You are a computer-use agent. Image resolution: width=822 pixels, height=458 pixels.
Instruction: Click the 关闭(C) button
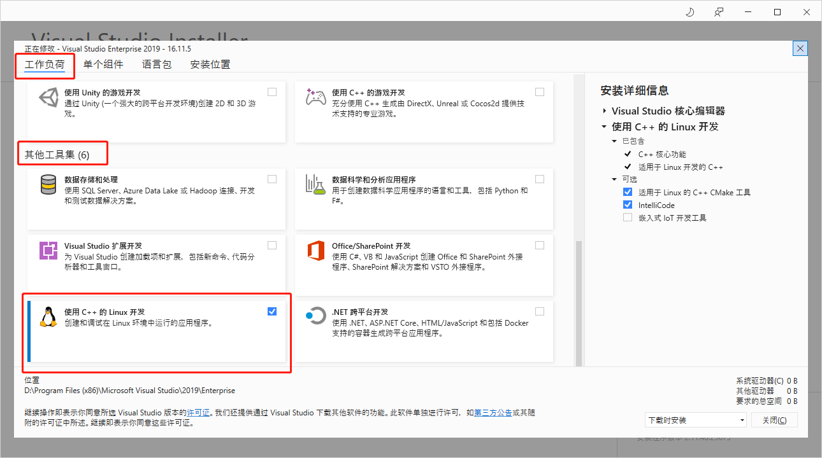click(774, 420)
